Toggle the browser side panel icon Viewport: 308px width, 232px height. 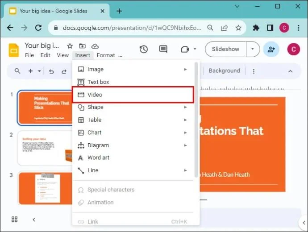[270, 28]
